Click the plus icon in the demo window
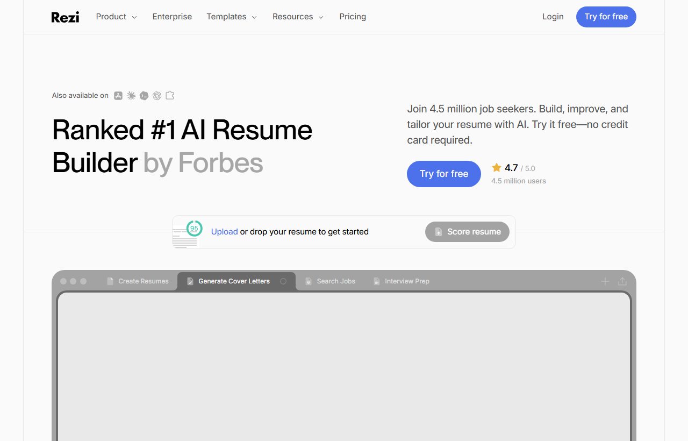The width and height of the screenshot is (688, 441). coord(605,281)
